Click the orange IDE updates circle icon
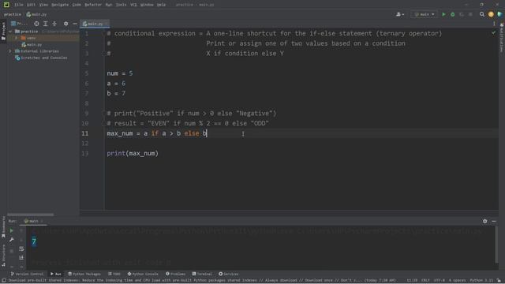The width and height of the screenshot is (505, 284). click(491, 14)
